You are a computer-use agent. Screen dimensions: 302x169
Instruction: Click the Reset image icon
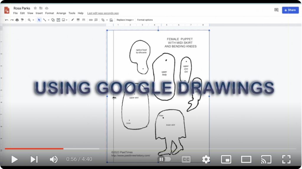pos(111,20)
